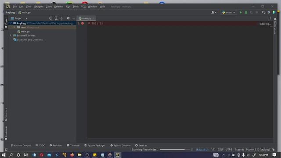This screenshot has width=281, height=158.
Task: Expand External Libraries node
Action: pos(11,36)
